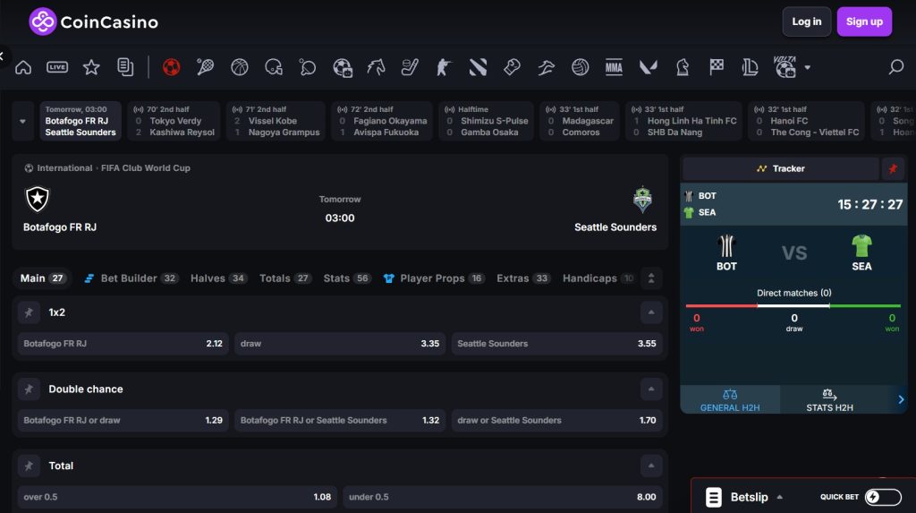916x513 pixels.
Task: Switch to the Main markets tab
Action: point(43,278)
